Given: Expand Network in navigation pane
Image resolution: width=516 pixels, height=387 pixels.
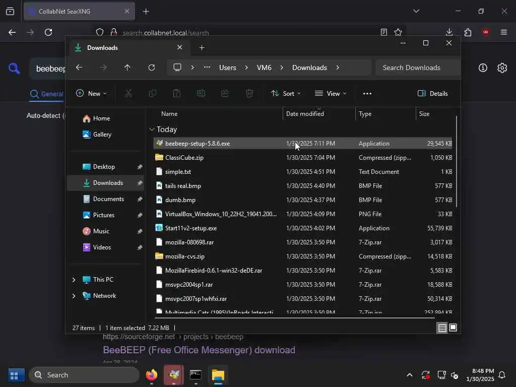Looking at the screenshot, I should pyautogui.click(x=74, y=296).
